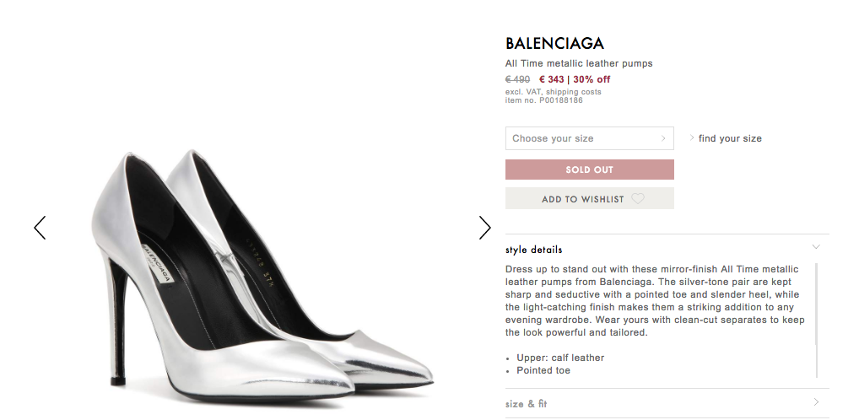Viewport: 859px width, 420px height.
Task: Show the previous product image
Action: tap(40, 228)
